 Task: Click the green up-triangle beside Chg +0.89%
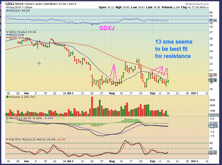(208, 7)
